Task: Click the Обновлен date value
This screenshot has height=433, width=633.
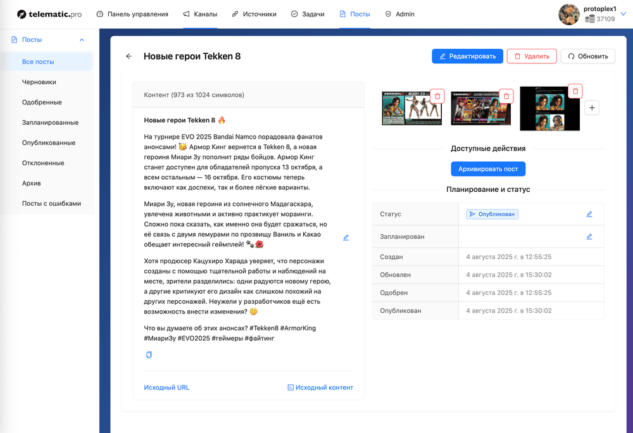Action: [509, 275]
